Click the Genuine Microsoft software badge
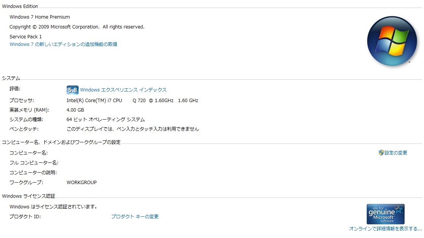The width and height of the screenshot is (424, 238). tap(385, 214)
